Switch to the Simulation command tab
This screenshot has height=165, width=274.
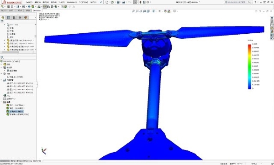click(37, 10)
